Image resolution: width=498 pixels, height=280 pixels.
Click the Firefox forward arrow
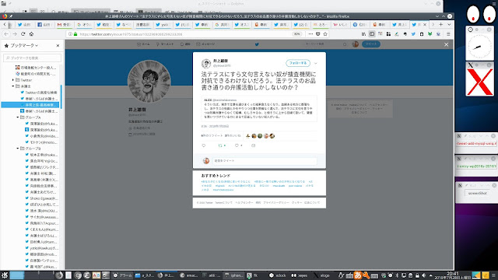[15, 34]
